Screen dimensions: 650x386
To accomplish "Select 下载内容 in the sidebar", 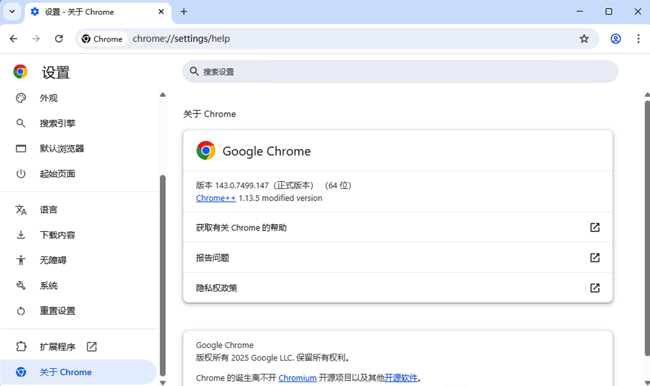I will click(57, 235).
